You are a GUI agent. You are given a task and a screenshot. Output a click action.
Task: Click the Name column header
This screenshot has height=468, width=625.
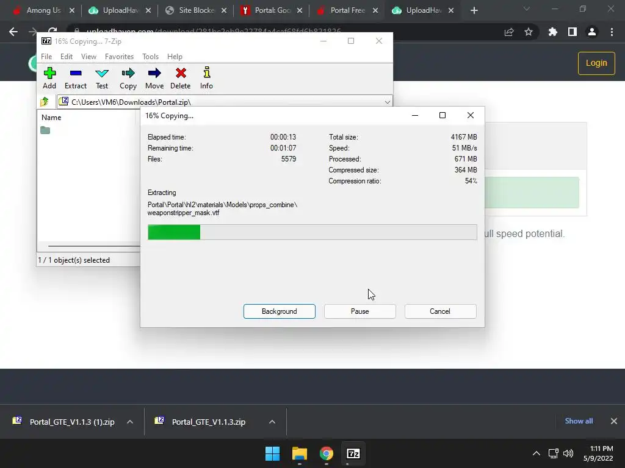pyautogui.click(x=51, y=118)
